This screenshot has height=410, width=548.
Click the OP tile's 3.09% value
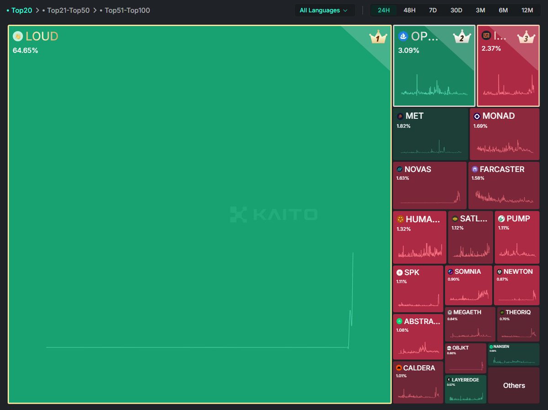tap(409, 50)
